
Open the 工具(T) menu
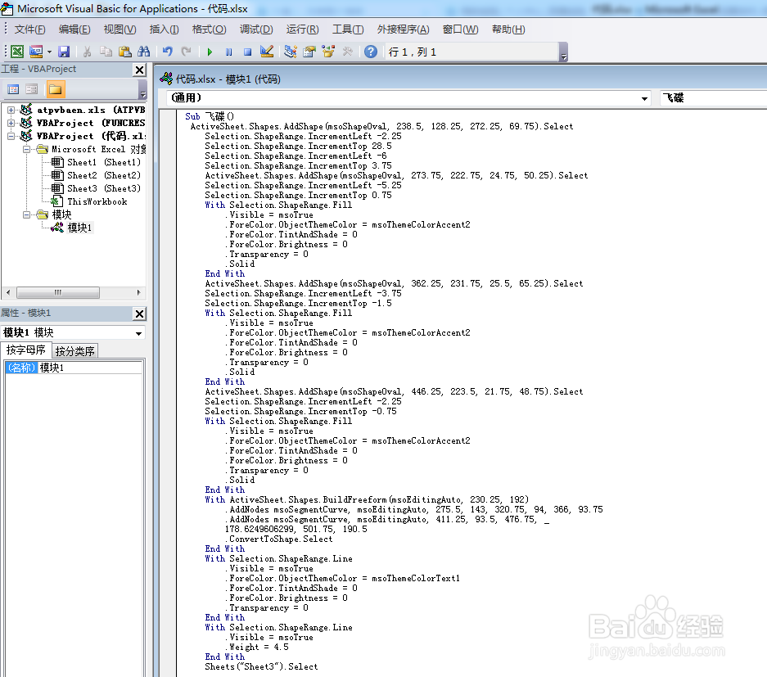348,29
